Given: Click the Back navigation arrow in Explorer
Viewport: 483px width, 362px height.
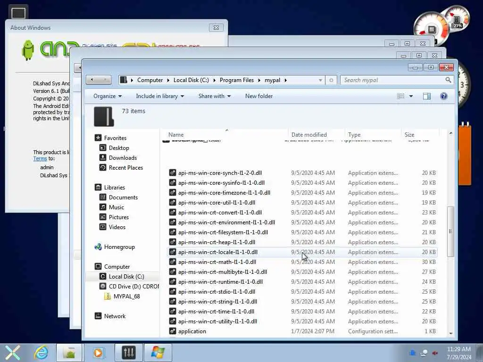Looking at the screenshot, I should tap(92, 80).
